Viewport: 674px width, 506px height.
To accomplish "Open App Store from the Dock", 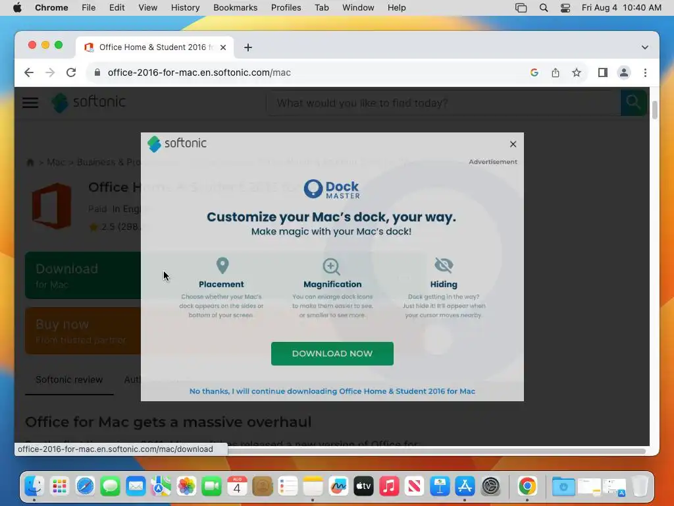I will click(x=465, y=486).
